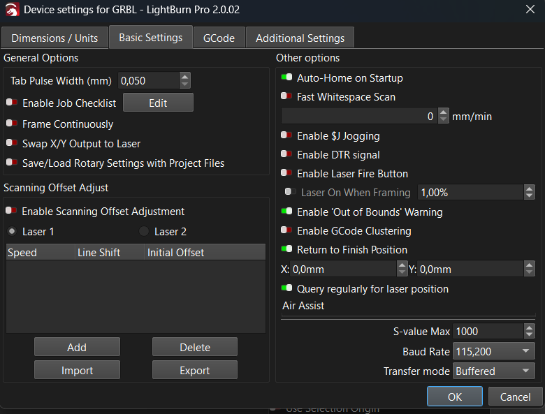The height and width of the screenshot is (414, 545).
Task: Toggle Enable Job Checklist switch
Action: point(11,102)
